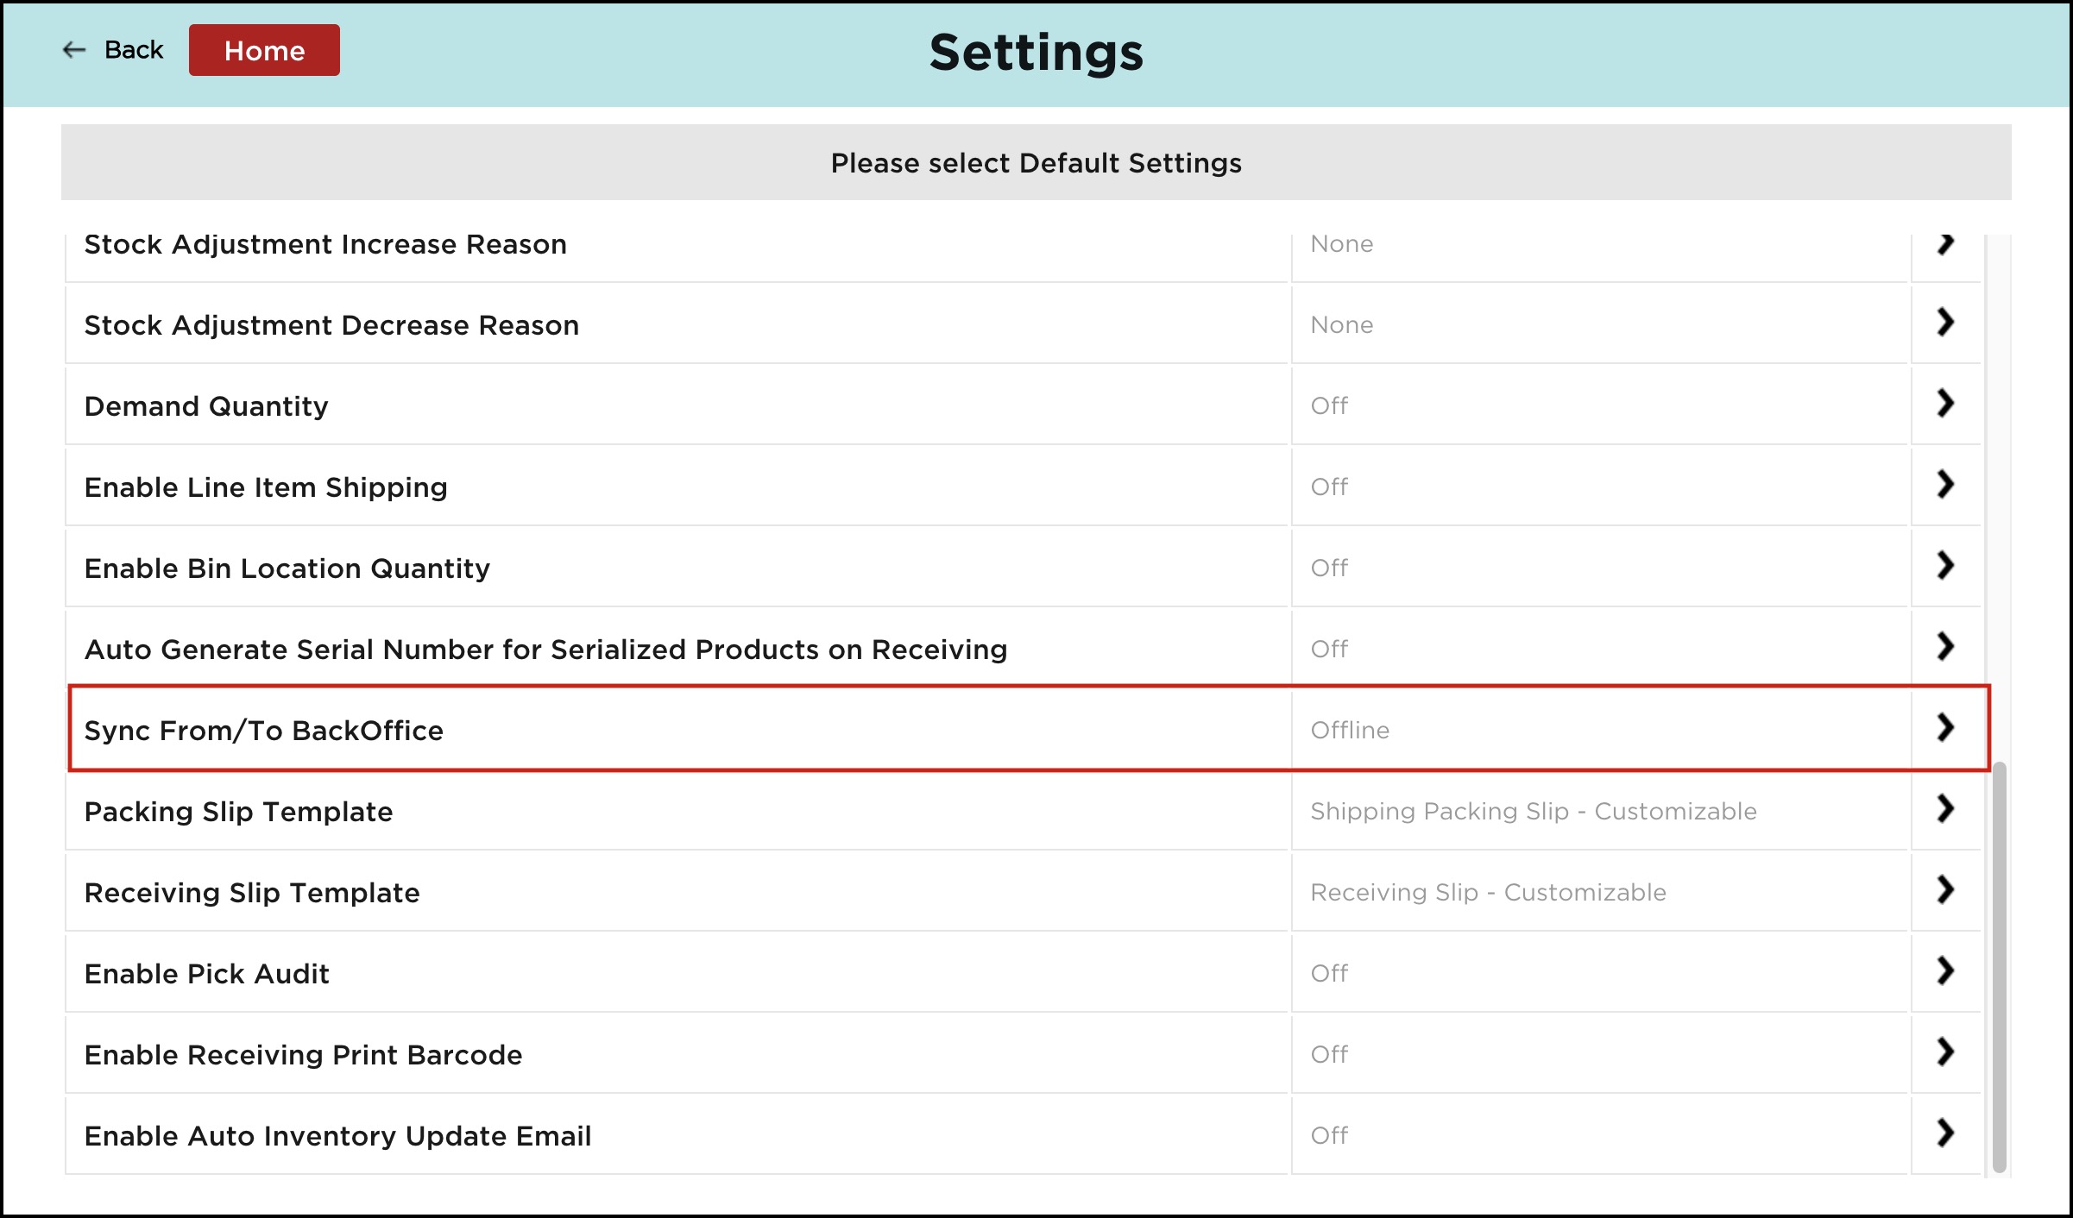Open Auto Generate Serial Number chevron

1945,647
